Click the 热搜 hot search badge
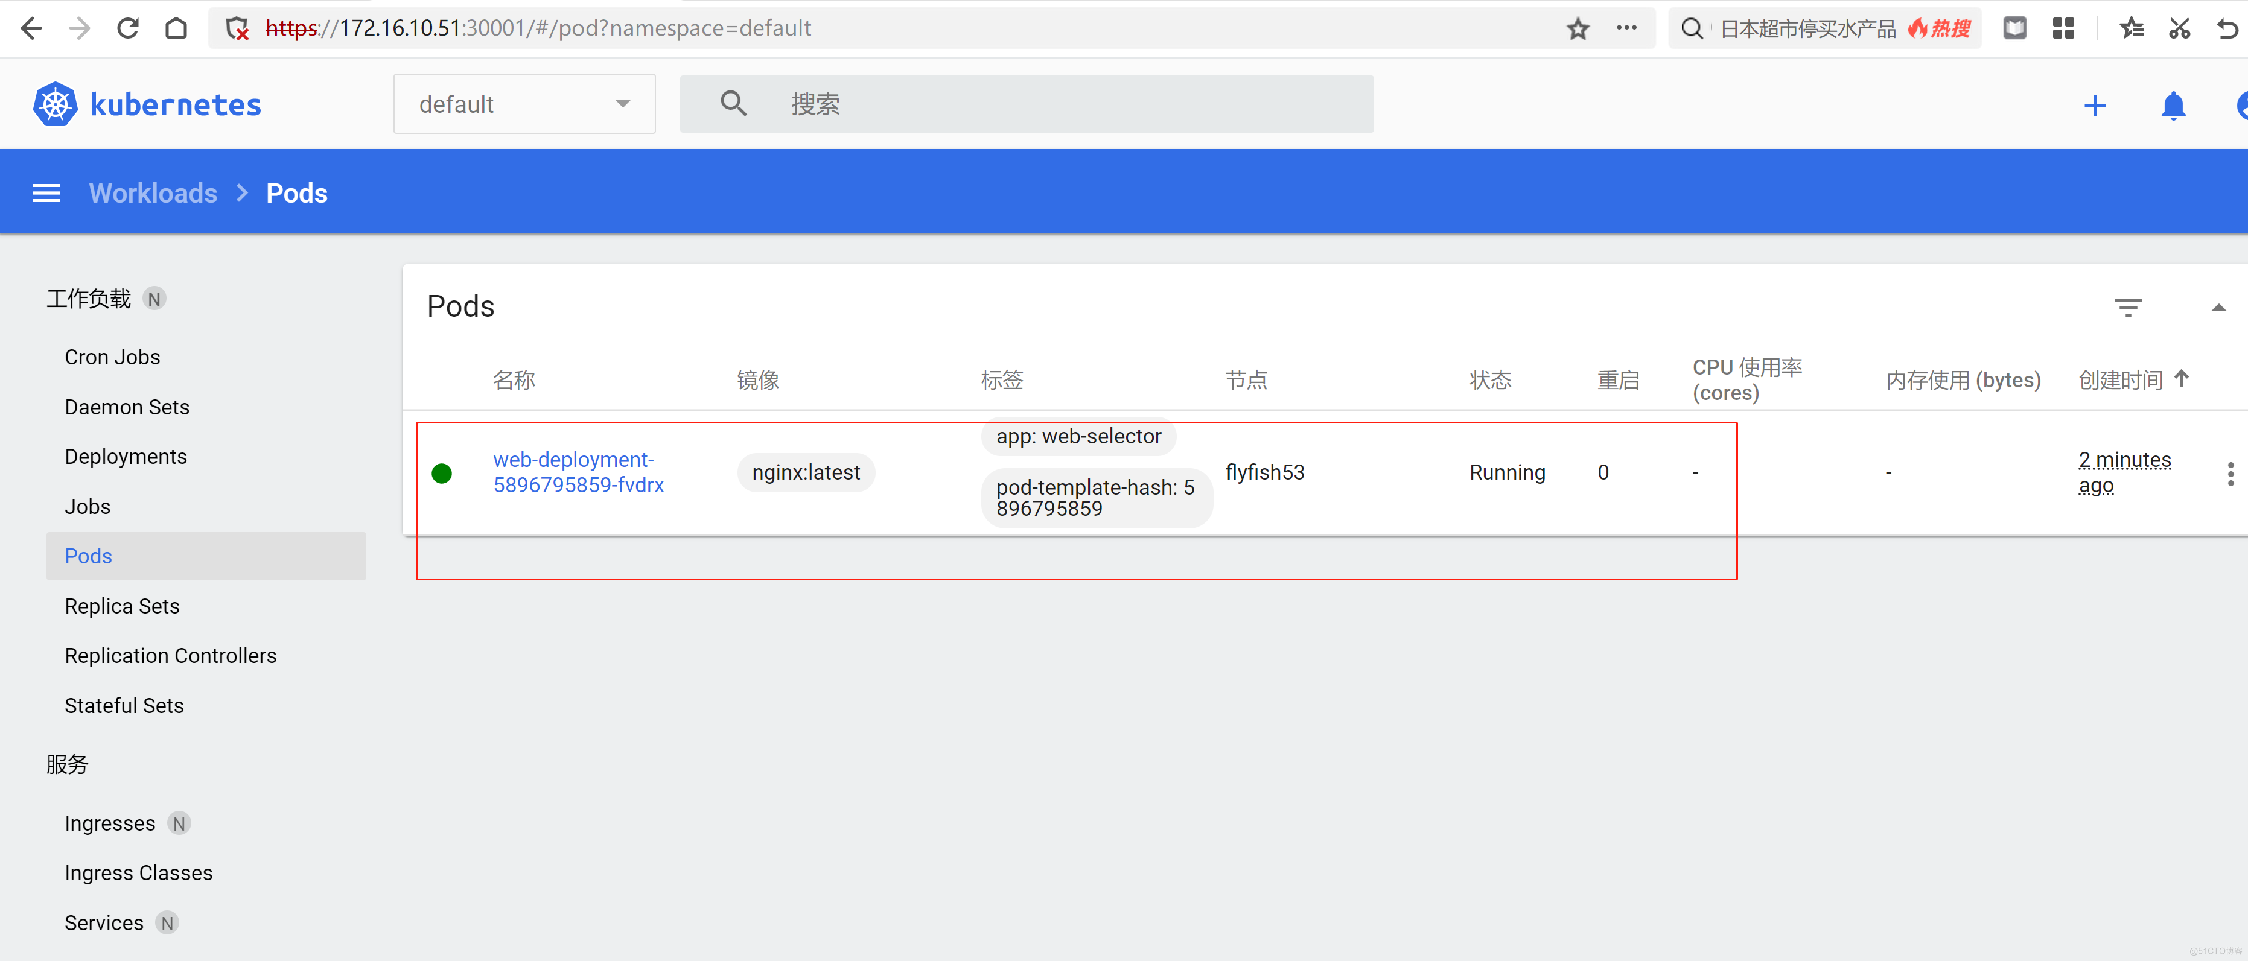Screen dimensions: 2248x961 1939,29
